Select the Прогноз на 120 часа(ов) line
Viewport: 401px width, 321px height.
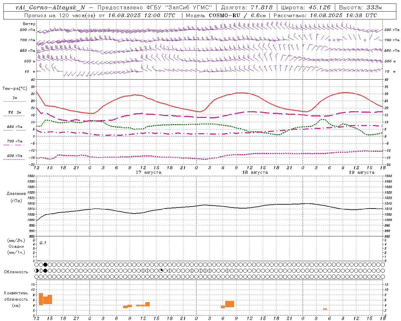pos(100,15)
